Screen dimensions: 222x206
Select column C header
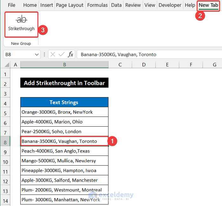(120, 65)
